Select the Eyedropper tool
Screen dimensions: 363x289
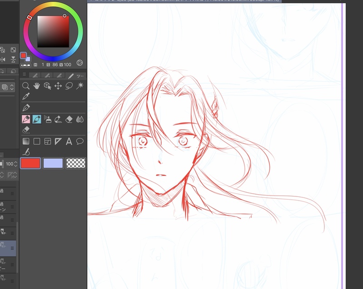[26, 97]
